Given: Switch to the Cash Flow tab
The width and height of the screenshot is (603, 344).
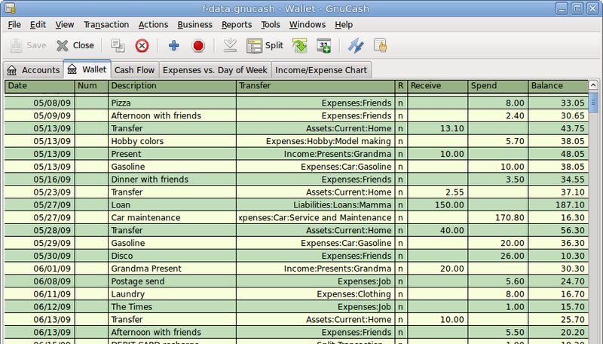Looking at the screenshot, I should pos(134,70).
